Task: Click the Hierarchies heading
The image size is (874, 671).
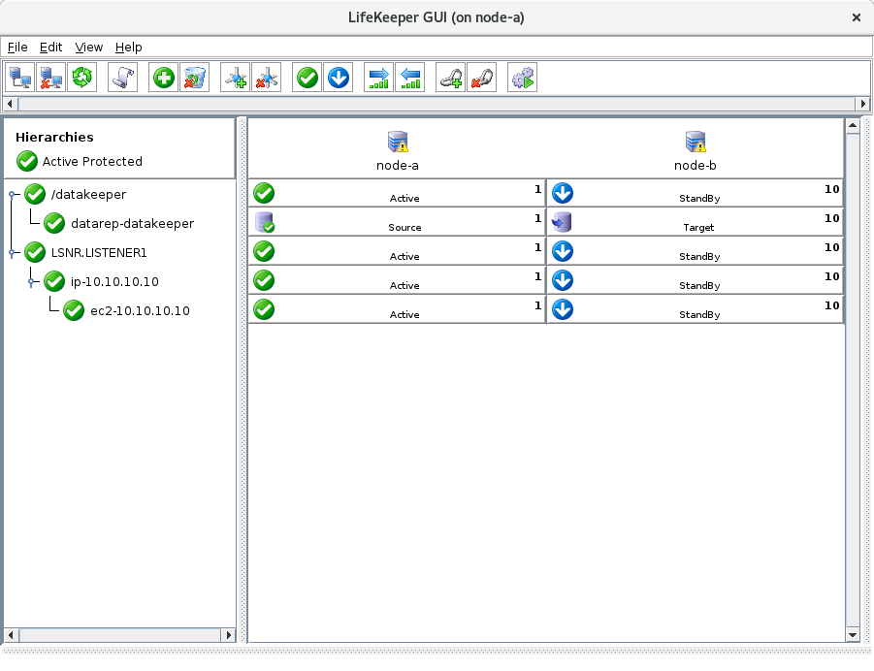Action: (x=54, y=137)
